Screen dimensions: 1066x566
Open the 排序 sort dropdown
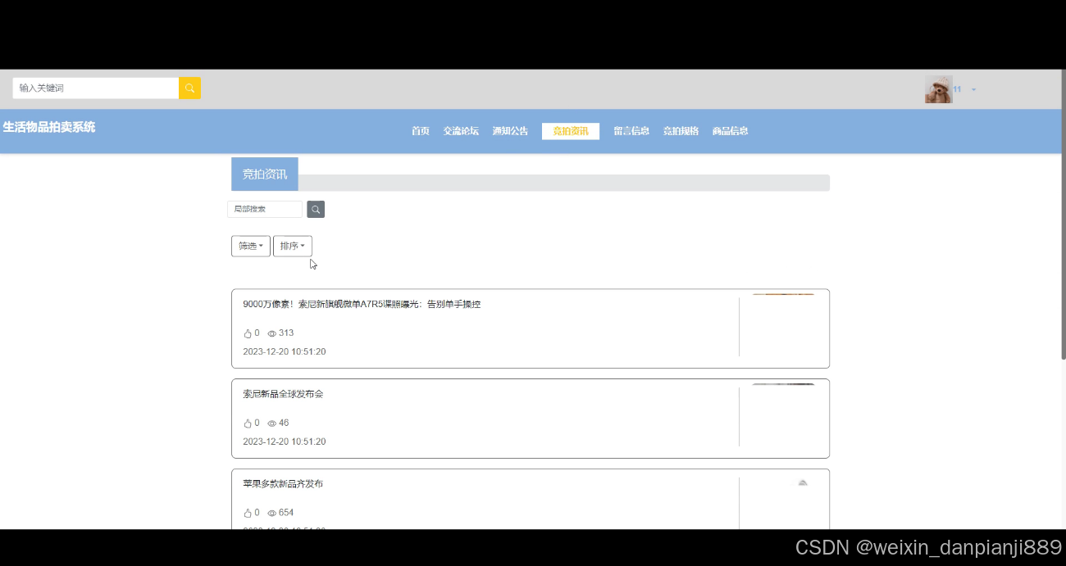[293, 246]
